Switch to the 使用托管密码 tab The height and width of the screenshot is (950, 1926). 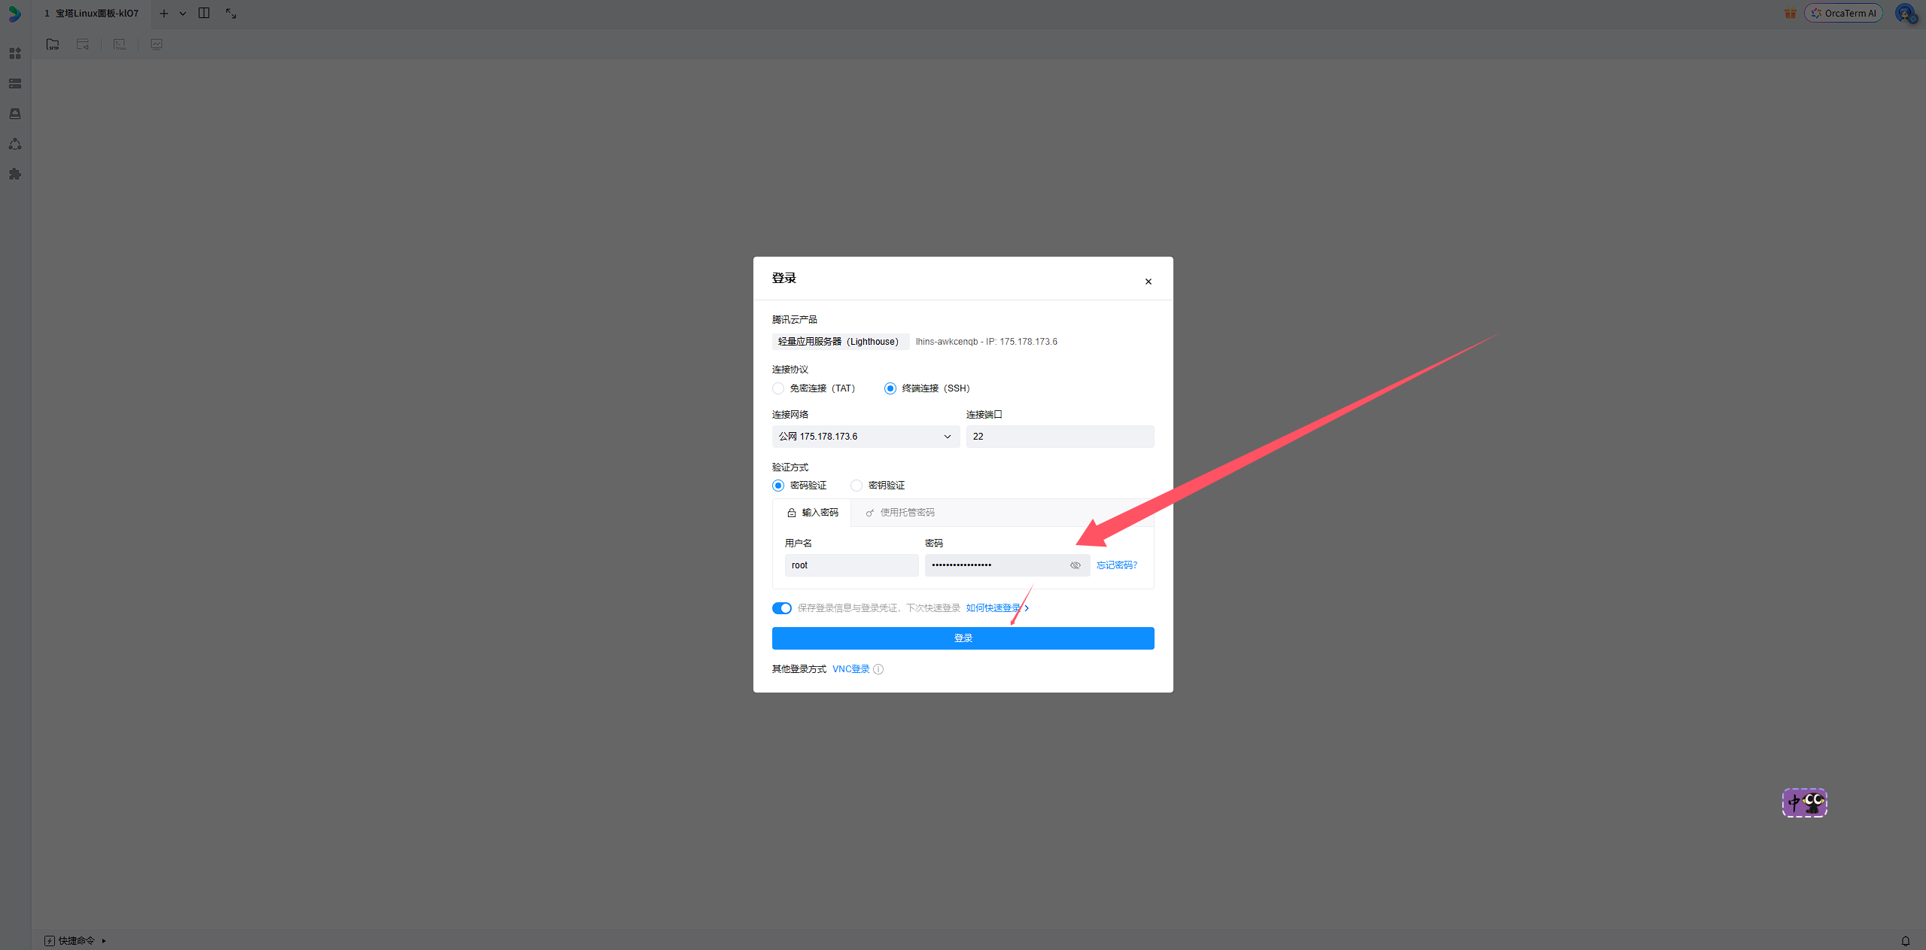tap(900, 513)
